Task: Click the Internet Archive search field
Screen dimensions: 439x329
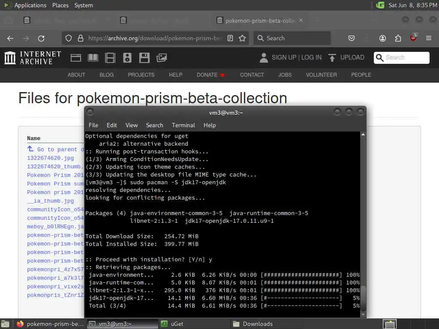Action: coord(401,58)
